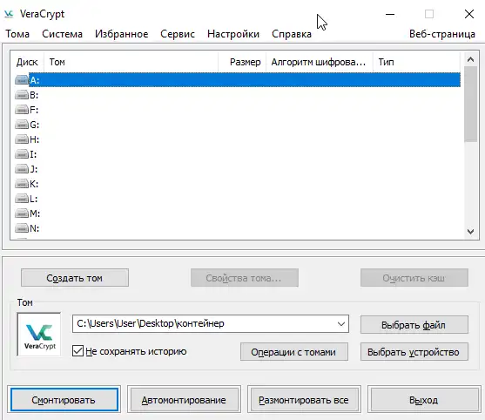
Task: Click the VeraCrypt logo in Том panel
Action: [x=39, y=335]
